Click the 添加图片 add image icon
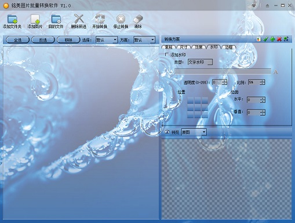Screen dimensions: 295x223 (x=35, y=19)
